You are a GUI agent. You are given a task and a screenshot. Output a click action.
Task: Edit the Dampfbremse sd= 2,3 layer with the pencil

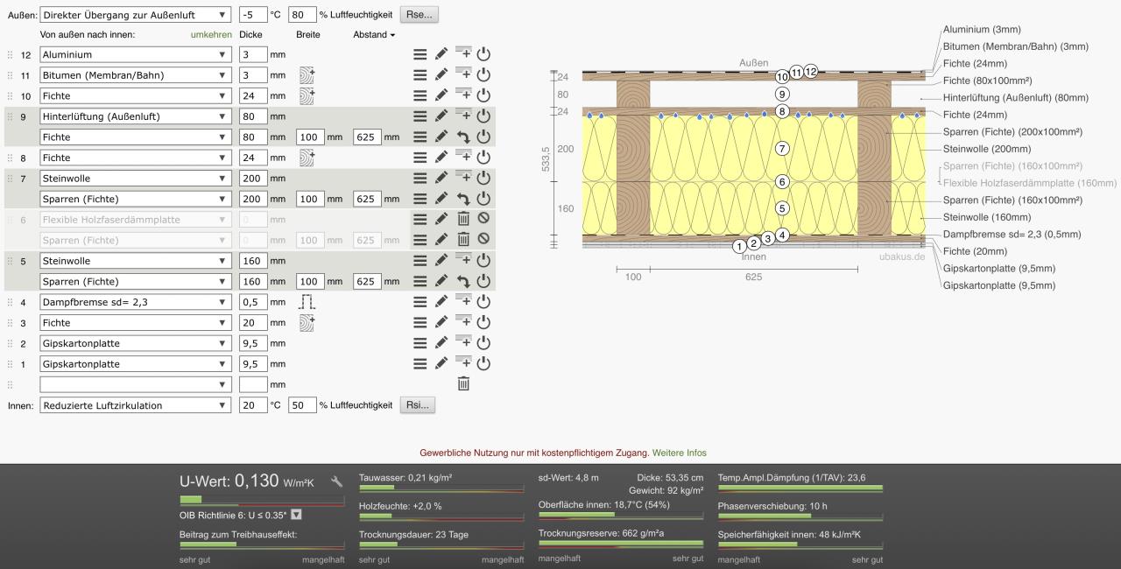click(442, 302)
